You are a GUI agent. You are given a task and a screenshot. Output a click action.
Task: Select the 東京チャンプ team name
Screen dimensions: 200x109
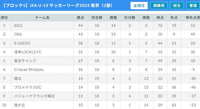click(x=25, y=61)
